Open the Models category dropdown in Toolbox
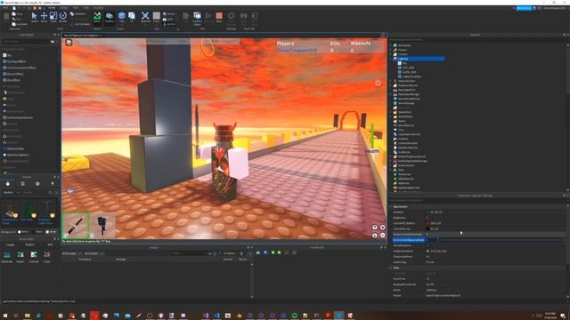Image resolution: width=570 pixels, height=320 pixels. (x=11, y=192)
